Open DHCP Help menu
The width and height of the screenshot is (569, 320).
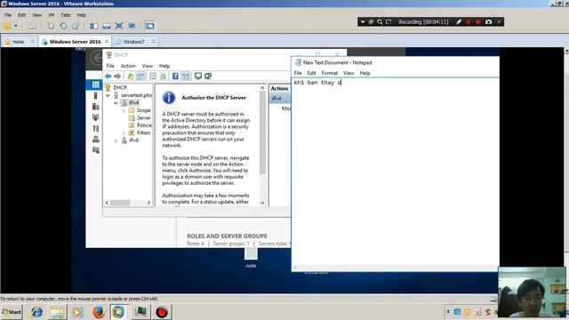pyautogui.click(x=164, y=66)
